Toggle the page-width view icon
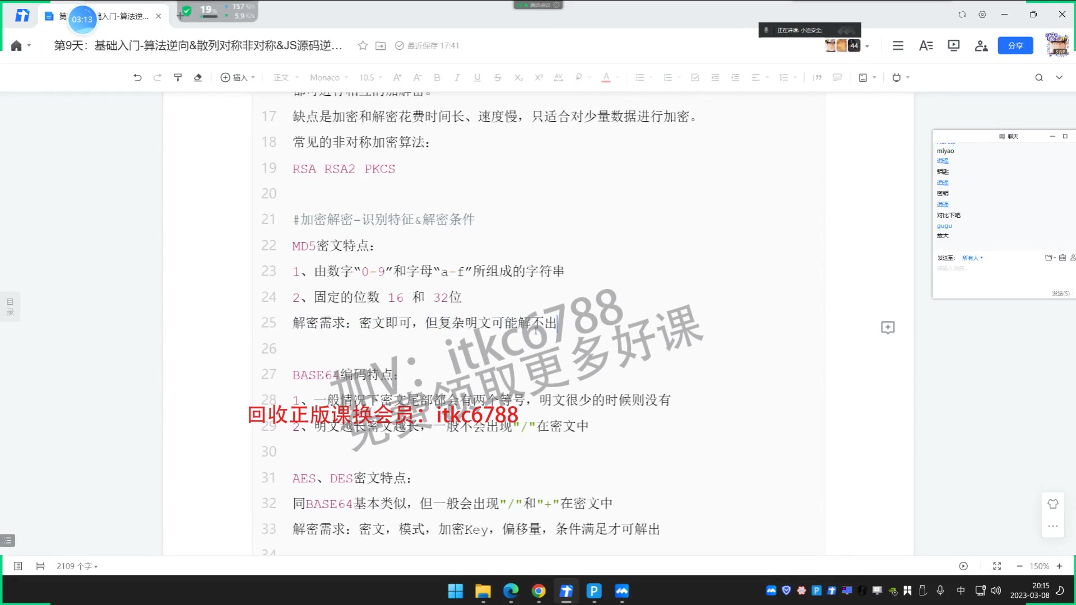The image size is (1076, 605). (x=40, y=566)
